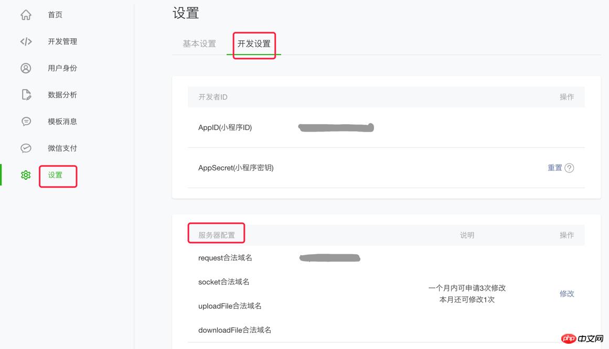609x349 pixels.
Task: Click the question mark help icon beside 重置
Action: [569, 168]
